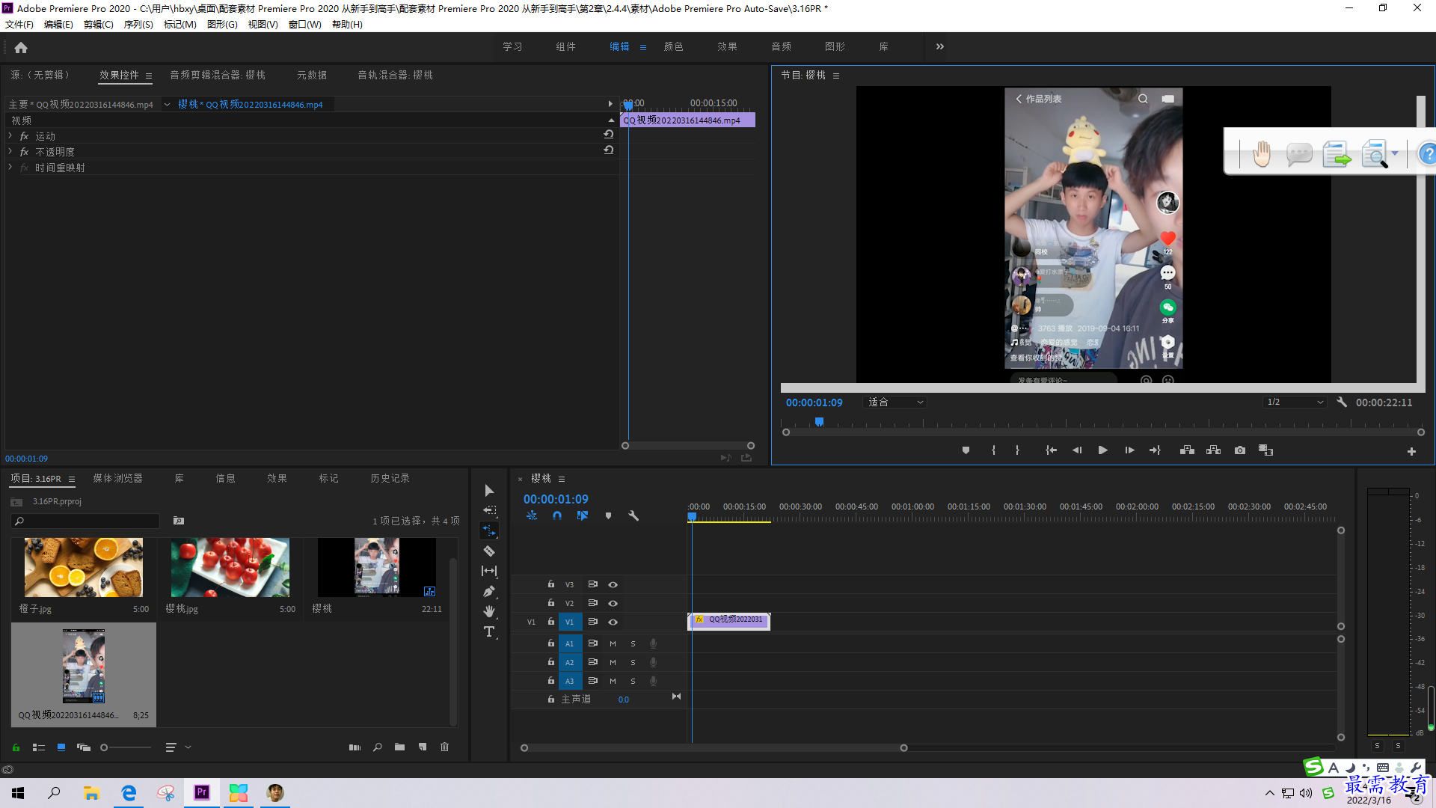Hide track V3 output eye
Screen dimensions: 1436x808
pyautogui.click(x=613, y=584)
